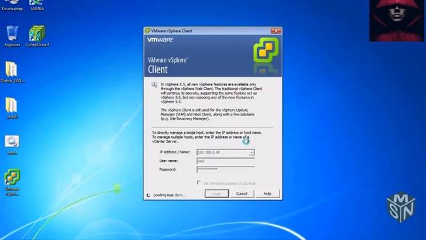Click the loading spinner status icon

[148, 195]
